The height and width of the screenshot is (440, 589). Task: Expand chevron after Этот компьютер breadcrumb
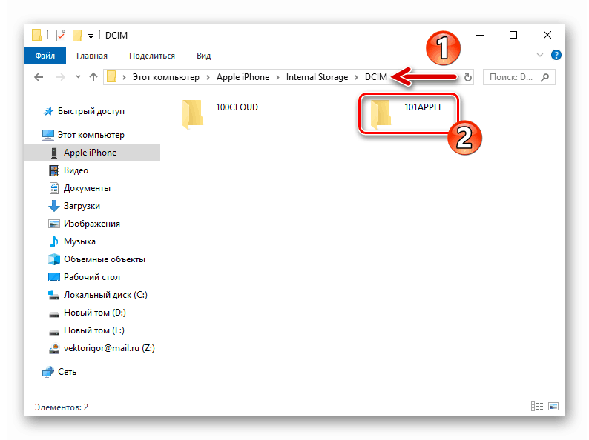[x=208, y=77]
